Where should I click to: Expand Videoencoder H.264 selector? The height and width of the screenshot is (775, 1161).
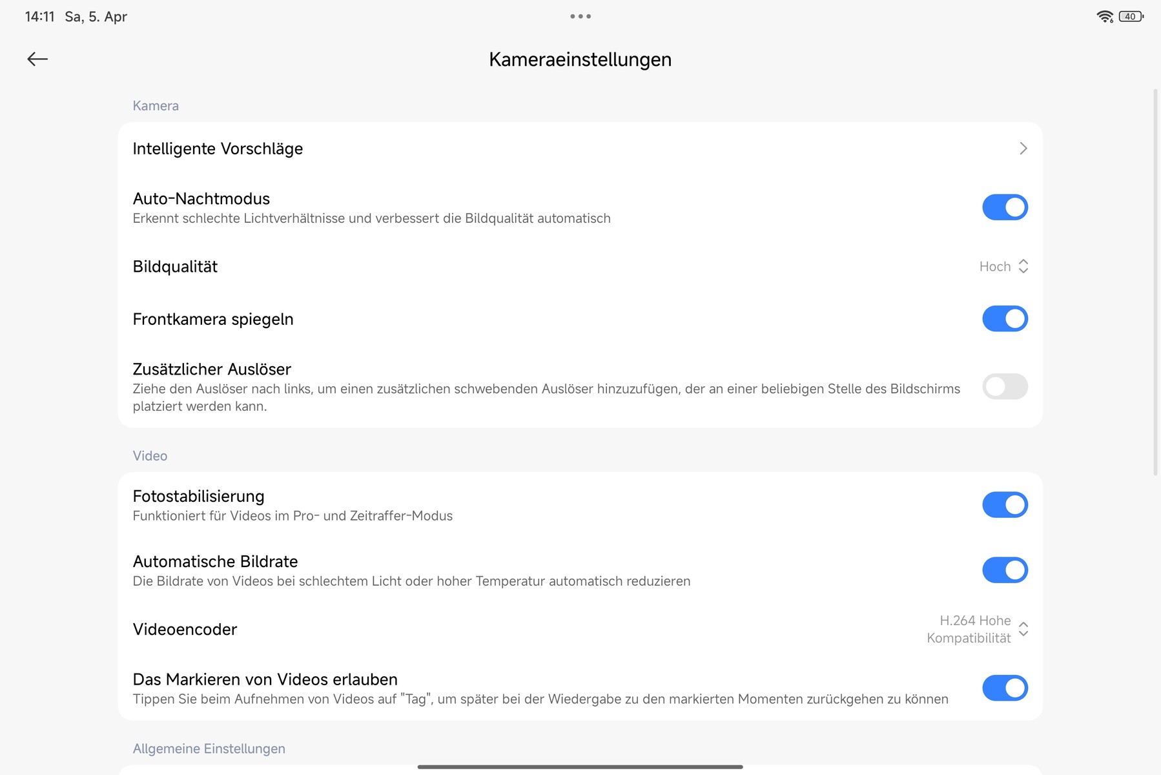pos(976,629)
